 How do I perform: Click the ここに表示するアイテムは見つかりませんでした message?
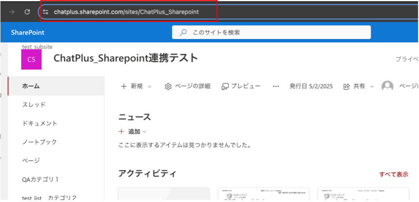[x=185, y=146]
